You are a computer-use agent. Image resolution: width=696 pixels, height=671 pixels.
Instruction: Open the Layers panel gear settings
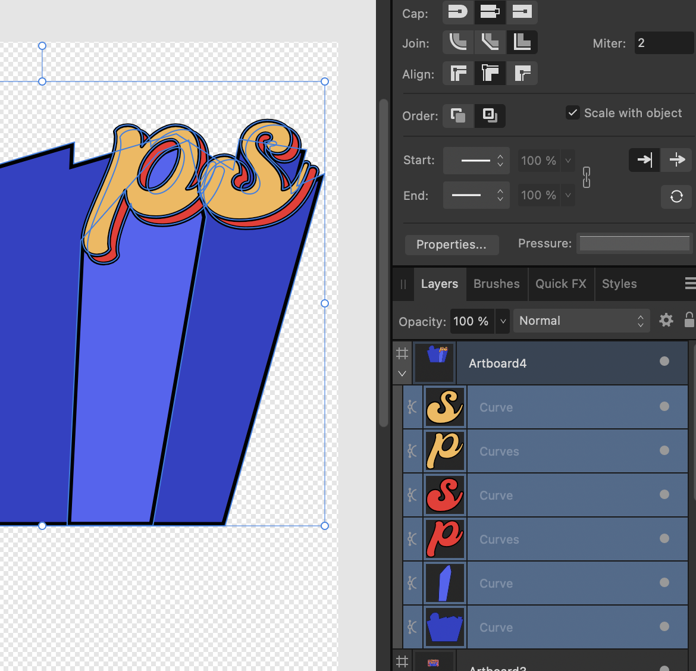[666, 321]
